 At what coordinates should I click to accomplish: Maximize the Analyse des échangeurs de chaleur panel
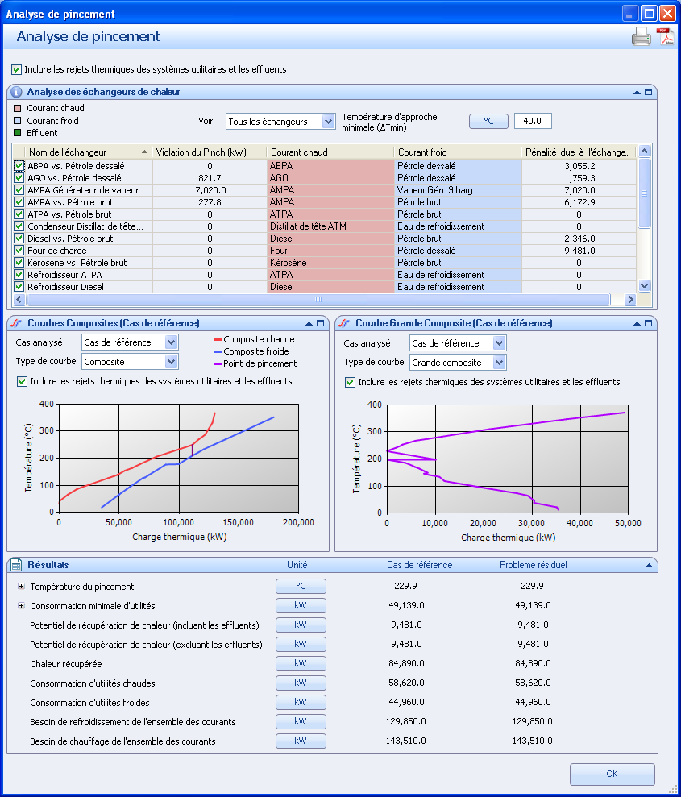click(648, 92)
